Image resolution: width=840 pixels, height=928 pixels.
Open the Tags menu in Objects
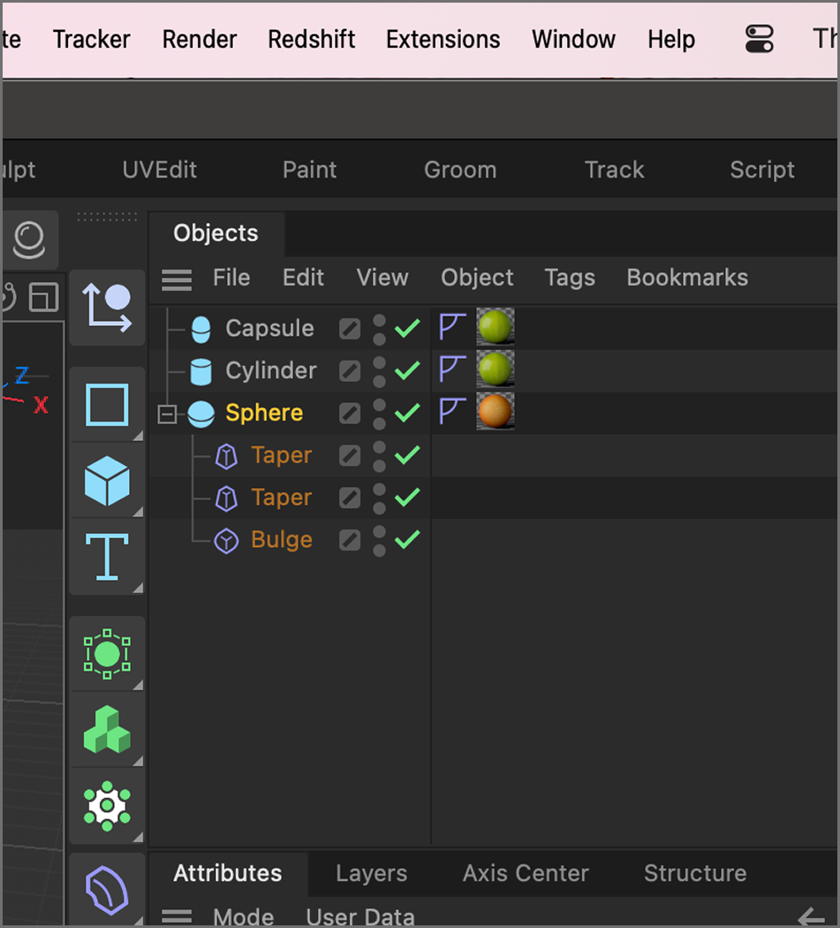coord(570,278)
